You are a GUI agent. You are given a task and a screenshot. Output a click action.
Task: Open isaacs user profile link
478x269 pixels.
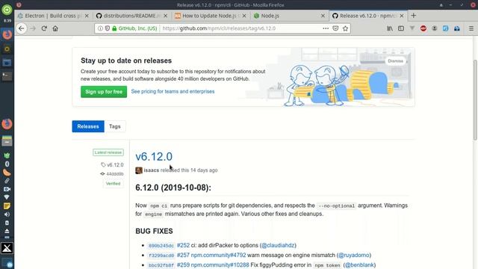point(151,170)
